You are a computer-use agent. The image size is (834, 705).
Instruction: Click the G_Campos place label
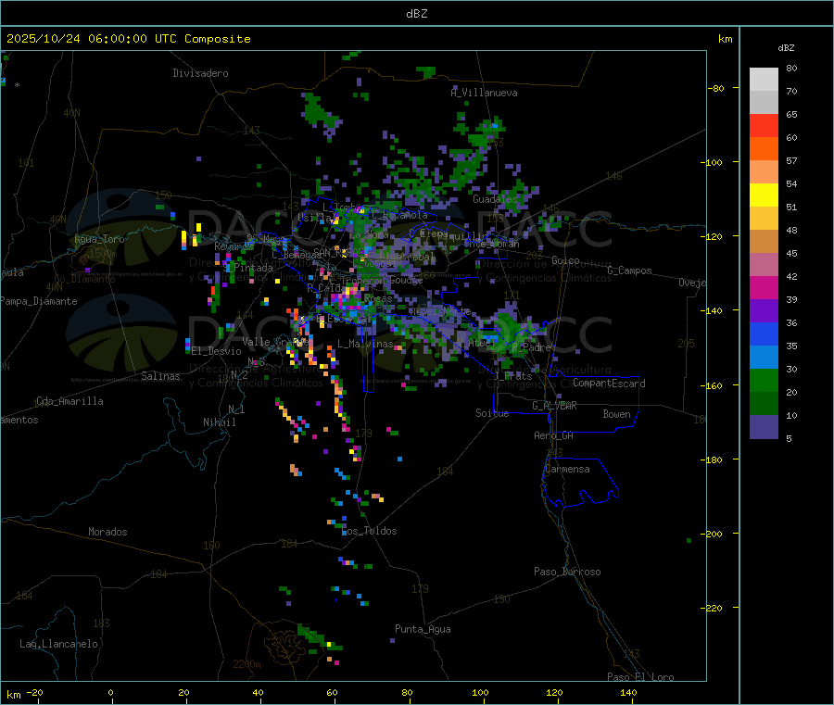point(629,271)
